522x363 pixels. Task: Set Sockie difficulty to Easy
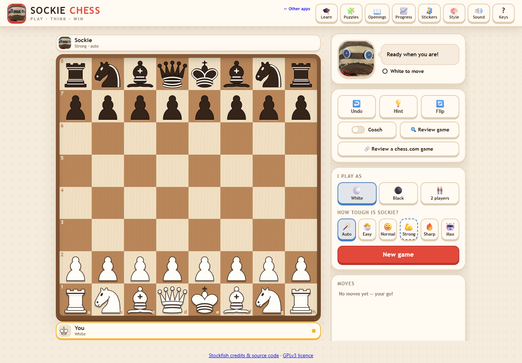tap(367, 229)
